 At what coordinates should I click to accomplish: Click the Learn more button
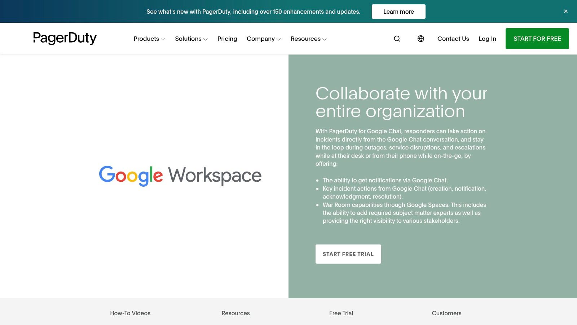(x=398, y=11)
